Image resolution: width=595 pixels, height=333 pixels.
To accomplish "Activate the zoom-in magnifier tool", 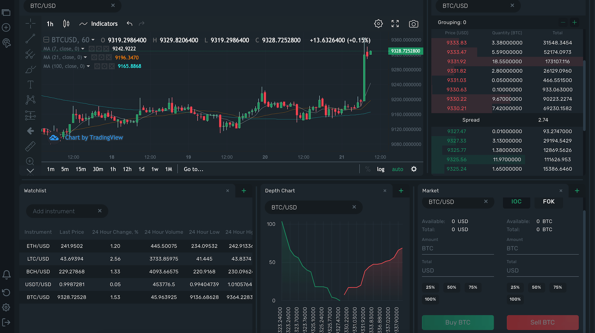I will click(30, 161).
